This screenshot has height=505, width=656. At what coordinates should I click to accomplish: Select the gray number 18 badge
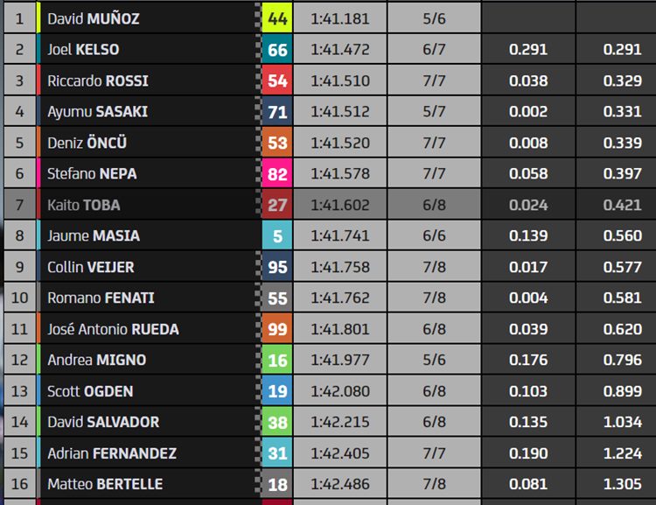277,484
